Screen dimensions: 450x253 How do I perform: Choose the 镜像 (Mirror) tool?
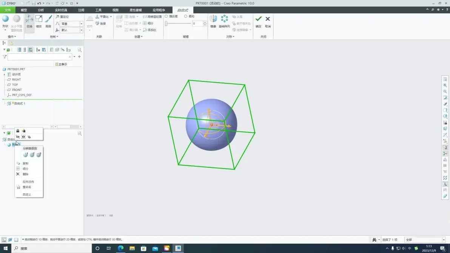[x=213, y=22]
